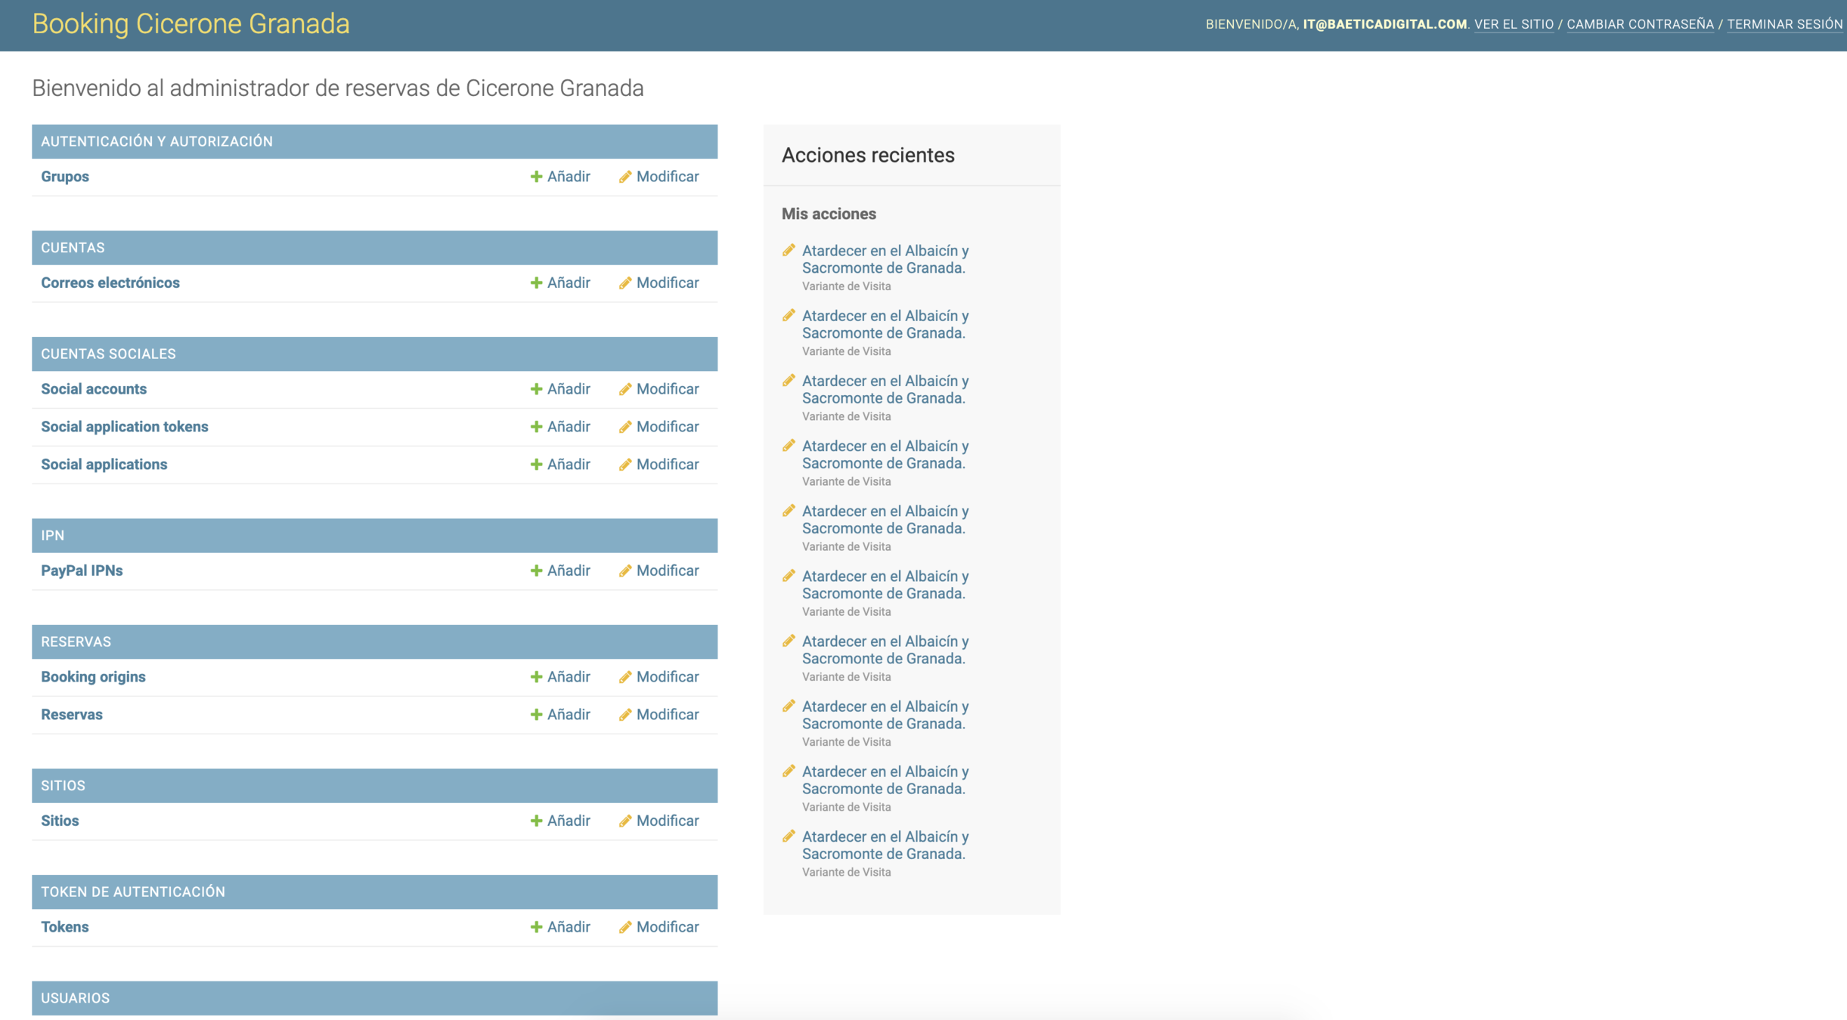Open the Social application tokens model
The height and width of the screenshot is (1020, 1847).
pos(124,427)
